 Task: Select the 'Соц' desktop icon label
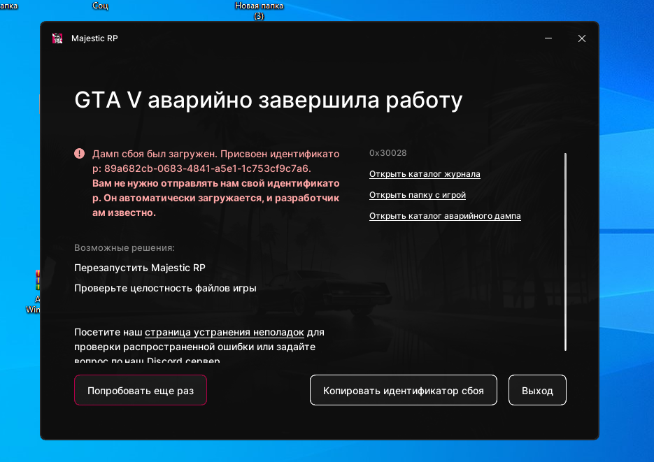[100, 6]
